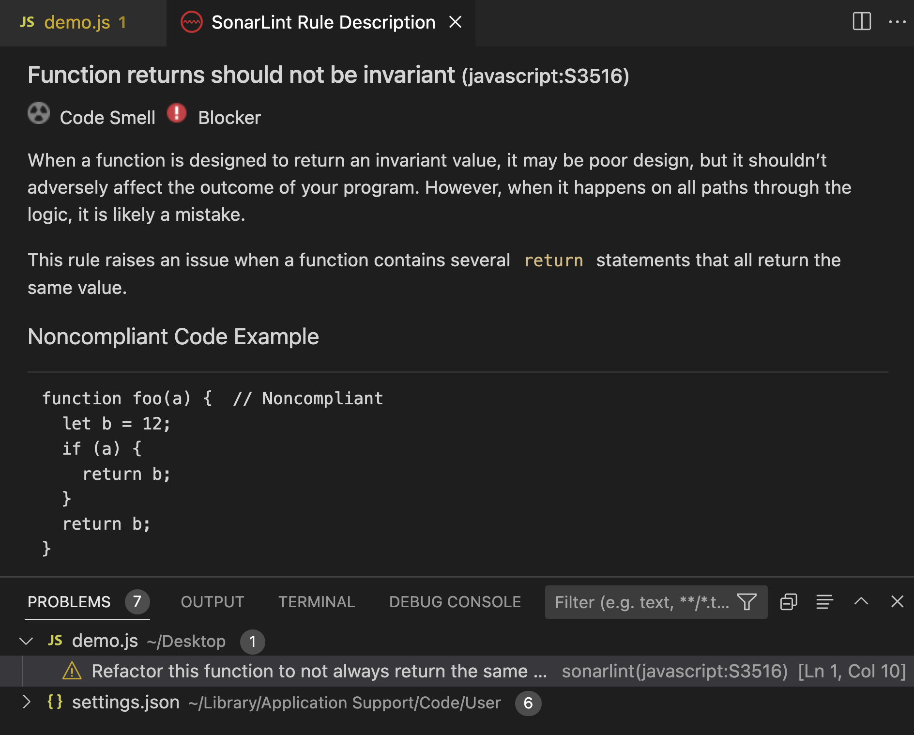
Task: Click the 'function foo(a)' code line
Action: 213,398
